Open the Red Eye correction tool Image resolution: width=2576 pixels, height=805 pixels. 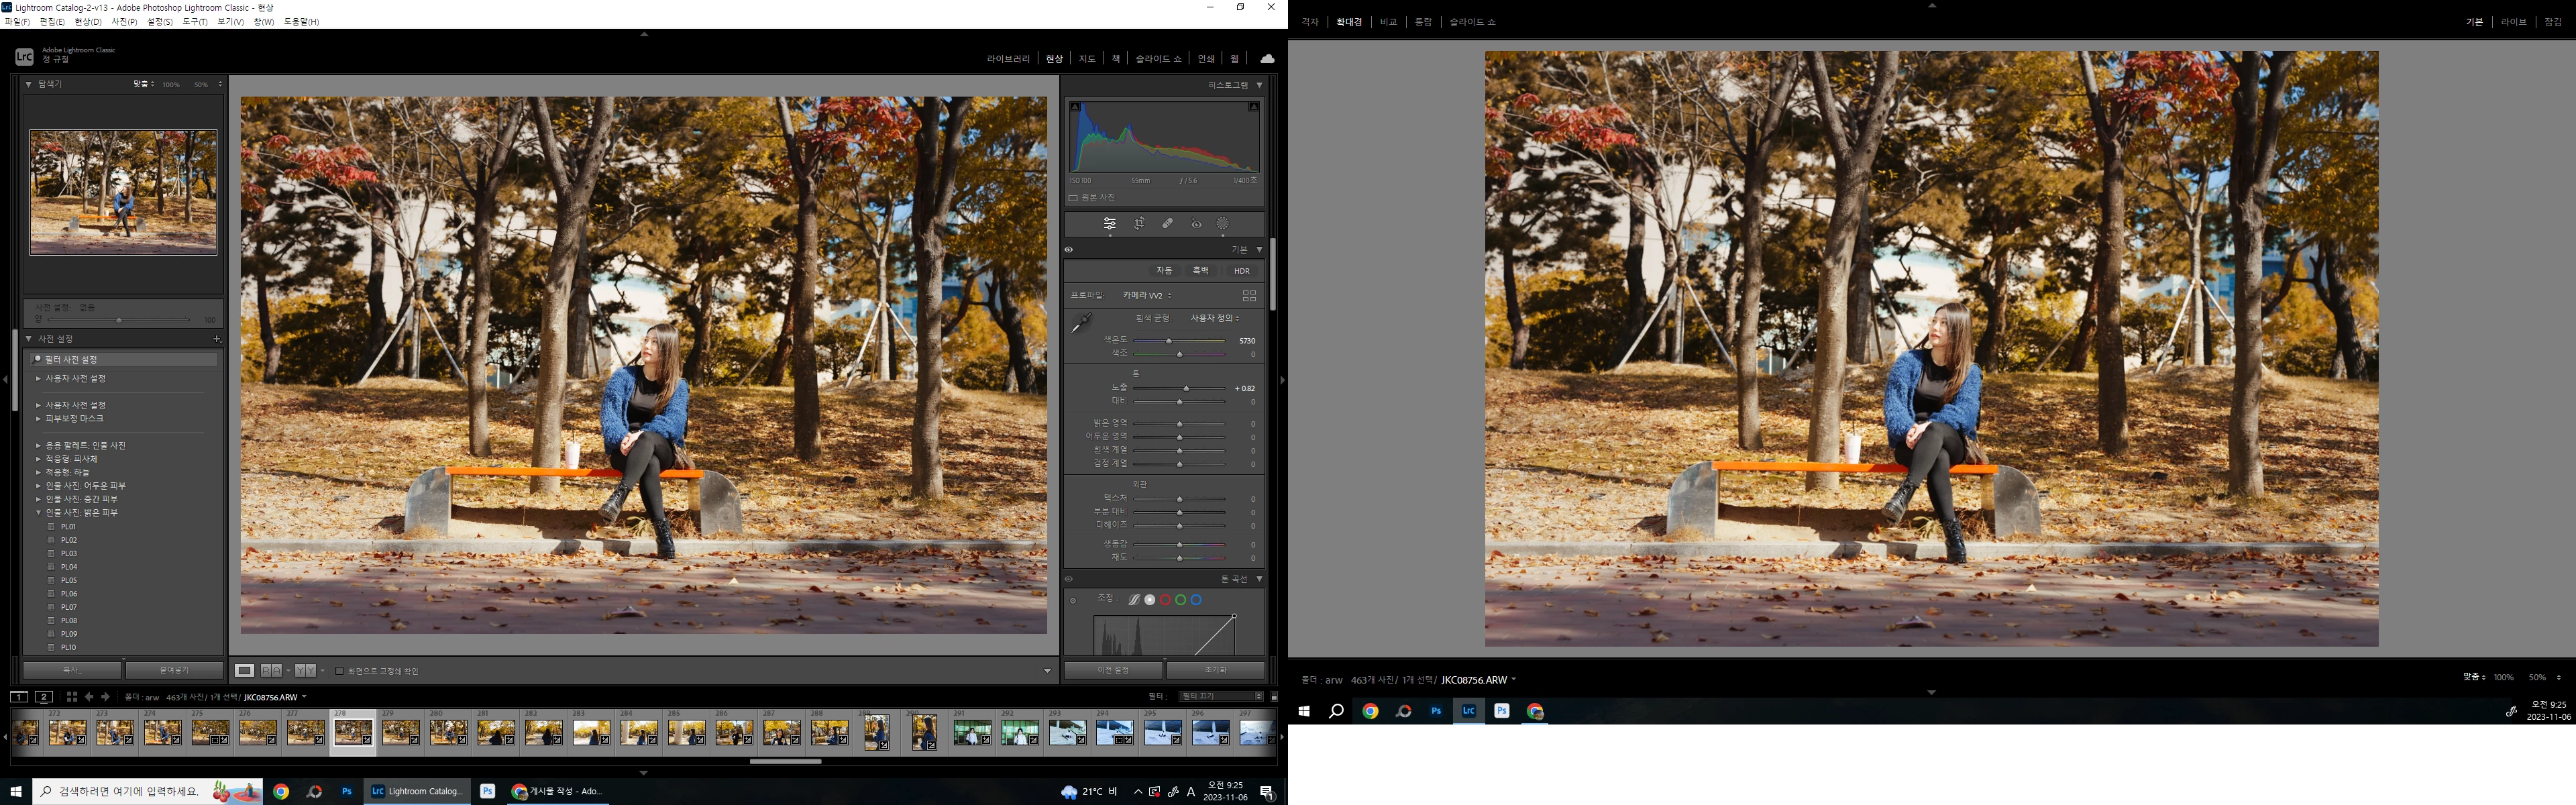[x=1196, y=224]
